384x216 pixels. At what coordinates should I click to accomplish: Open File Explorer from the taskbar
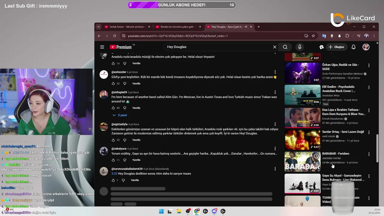click(179, 211)
